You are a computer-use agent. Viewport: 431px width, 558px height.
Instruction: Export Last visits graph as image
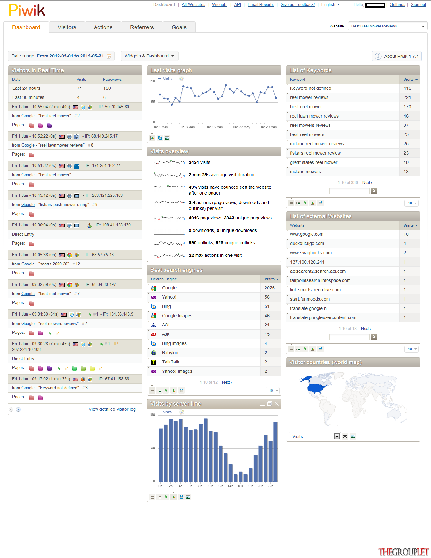[x=167, y=138]
